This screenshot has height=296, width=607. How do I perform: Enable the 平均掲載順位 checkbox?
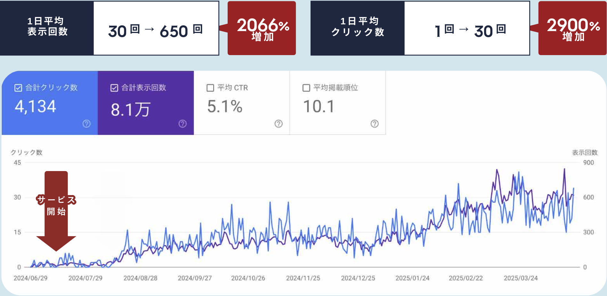pos(306,88)
